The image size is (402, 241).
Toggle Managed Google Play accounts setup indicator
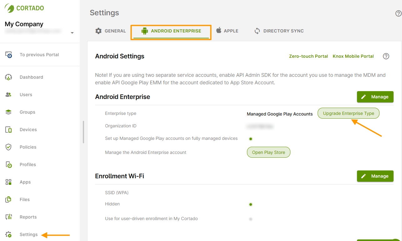(251, 139)
